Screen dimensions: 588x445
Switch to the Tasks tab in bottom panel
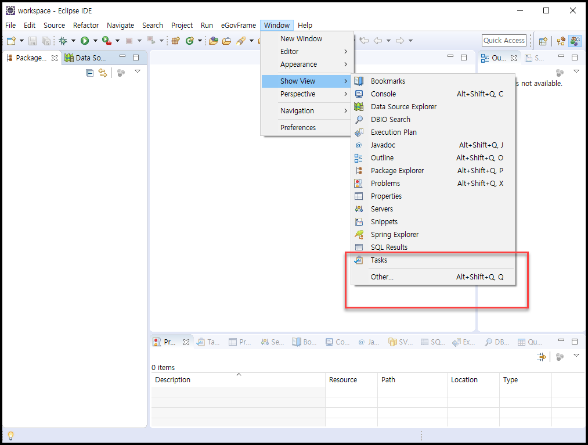208,342
